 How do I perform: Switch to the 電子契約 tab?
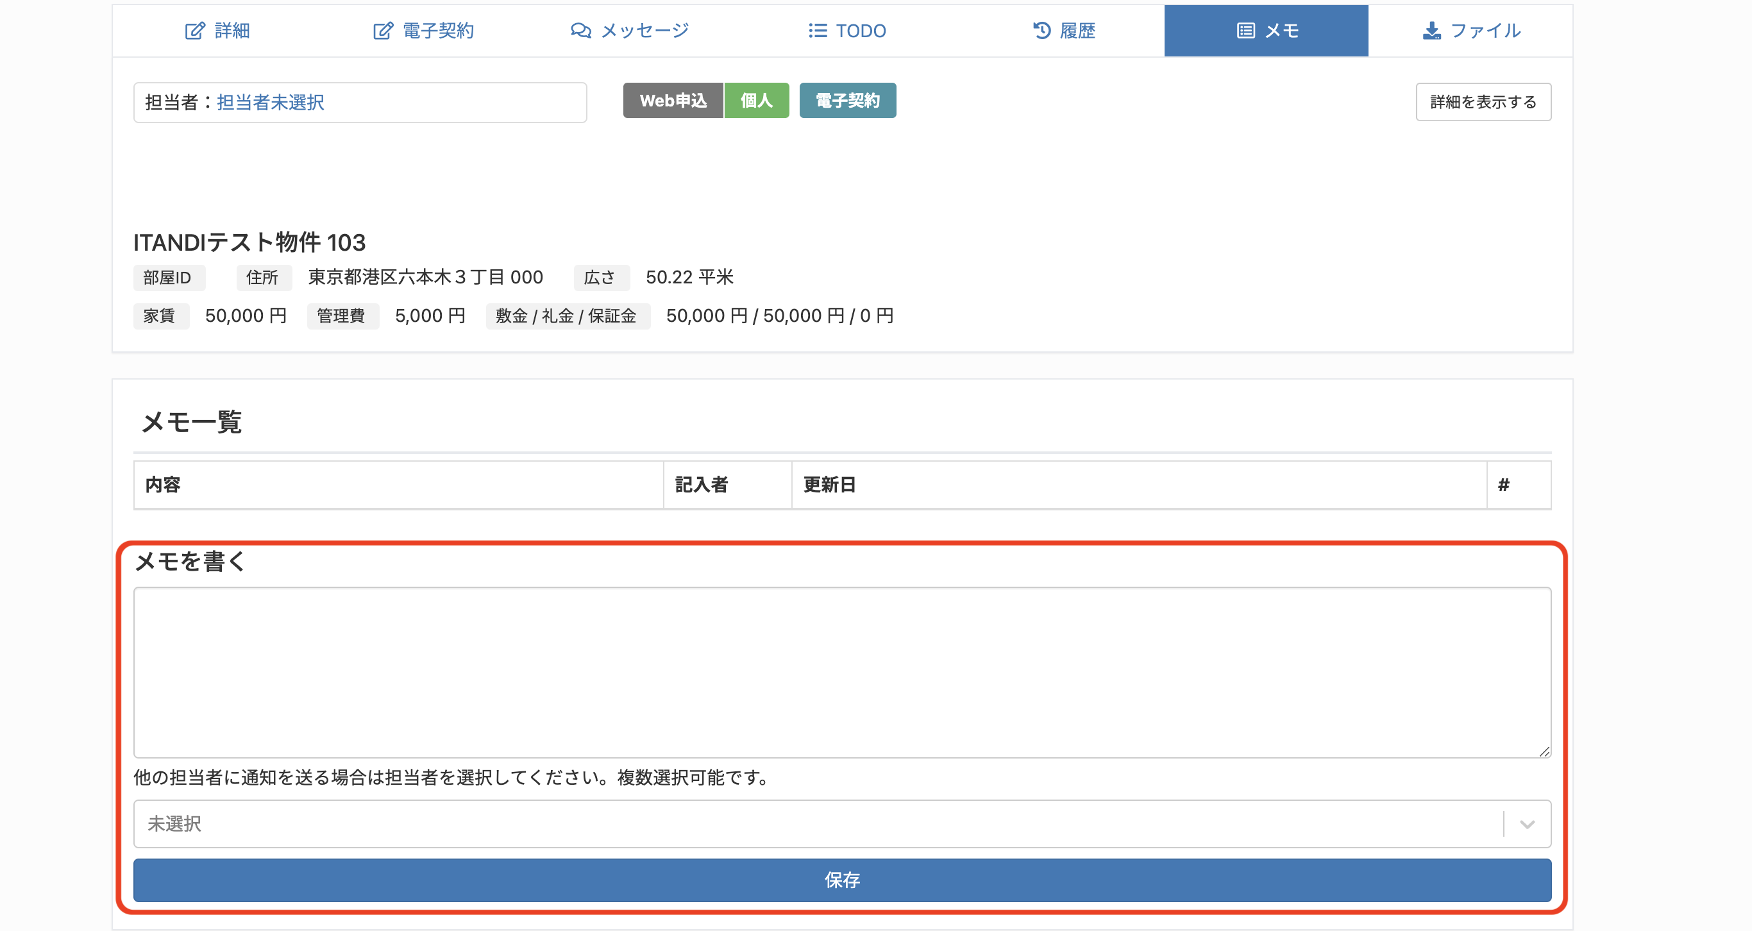pyautogui.click(x=423, y=31)
